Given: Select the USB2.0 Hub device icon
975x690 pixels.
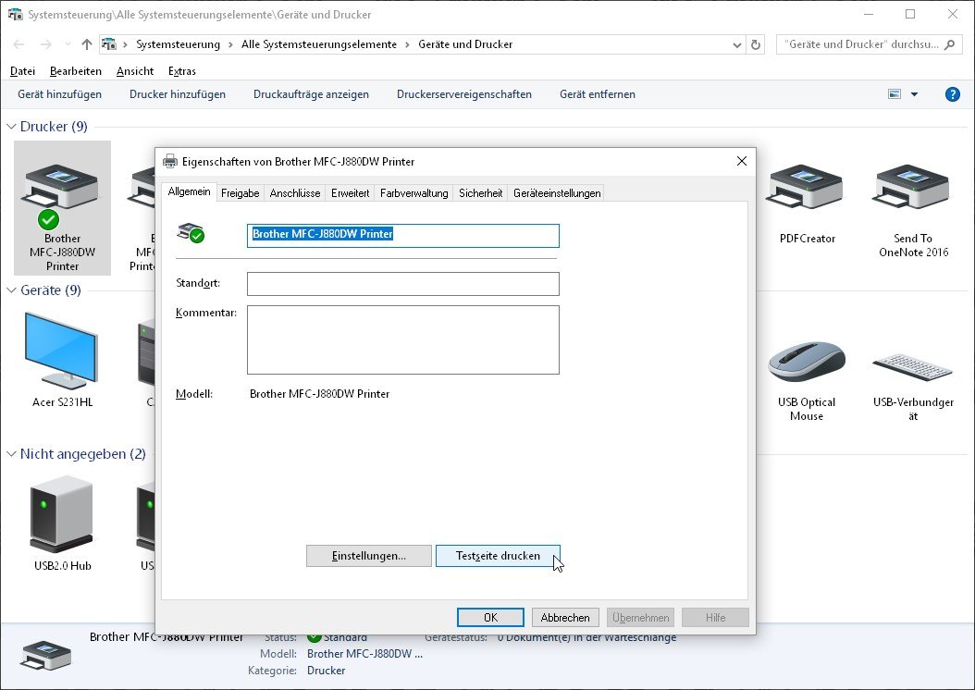Looking at the screenshot, I should [x=61, y=516].
